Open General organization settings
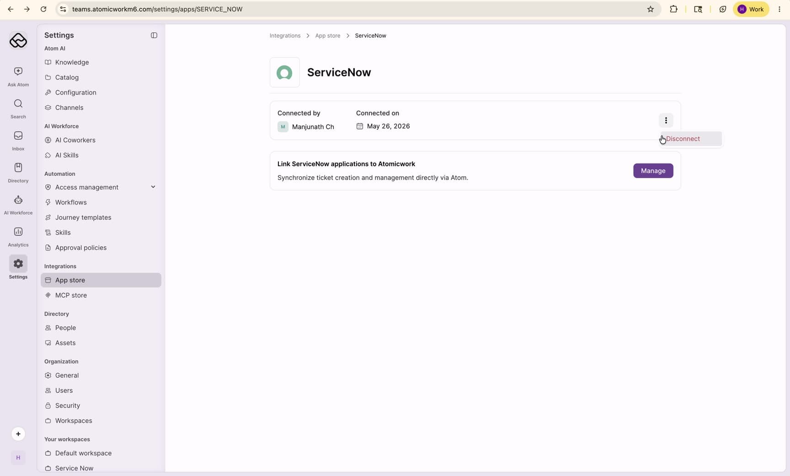Screen dimensions: 790x476 101,375
